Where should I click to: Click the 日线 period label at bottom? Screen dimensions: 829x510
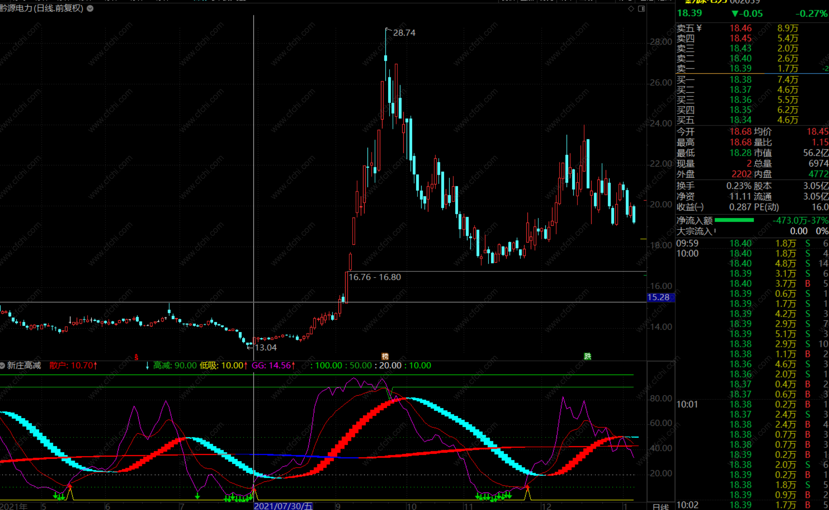point(661,507)
